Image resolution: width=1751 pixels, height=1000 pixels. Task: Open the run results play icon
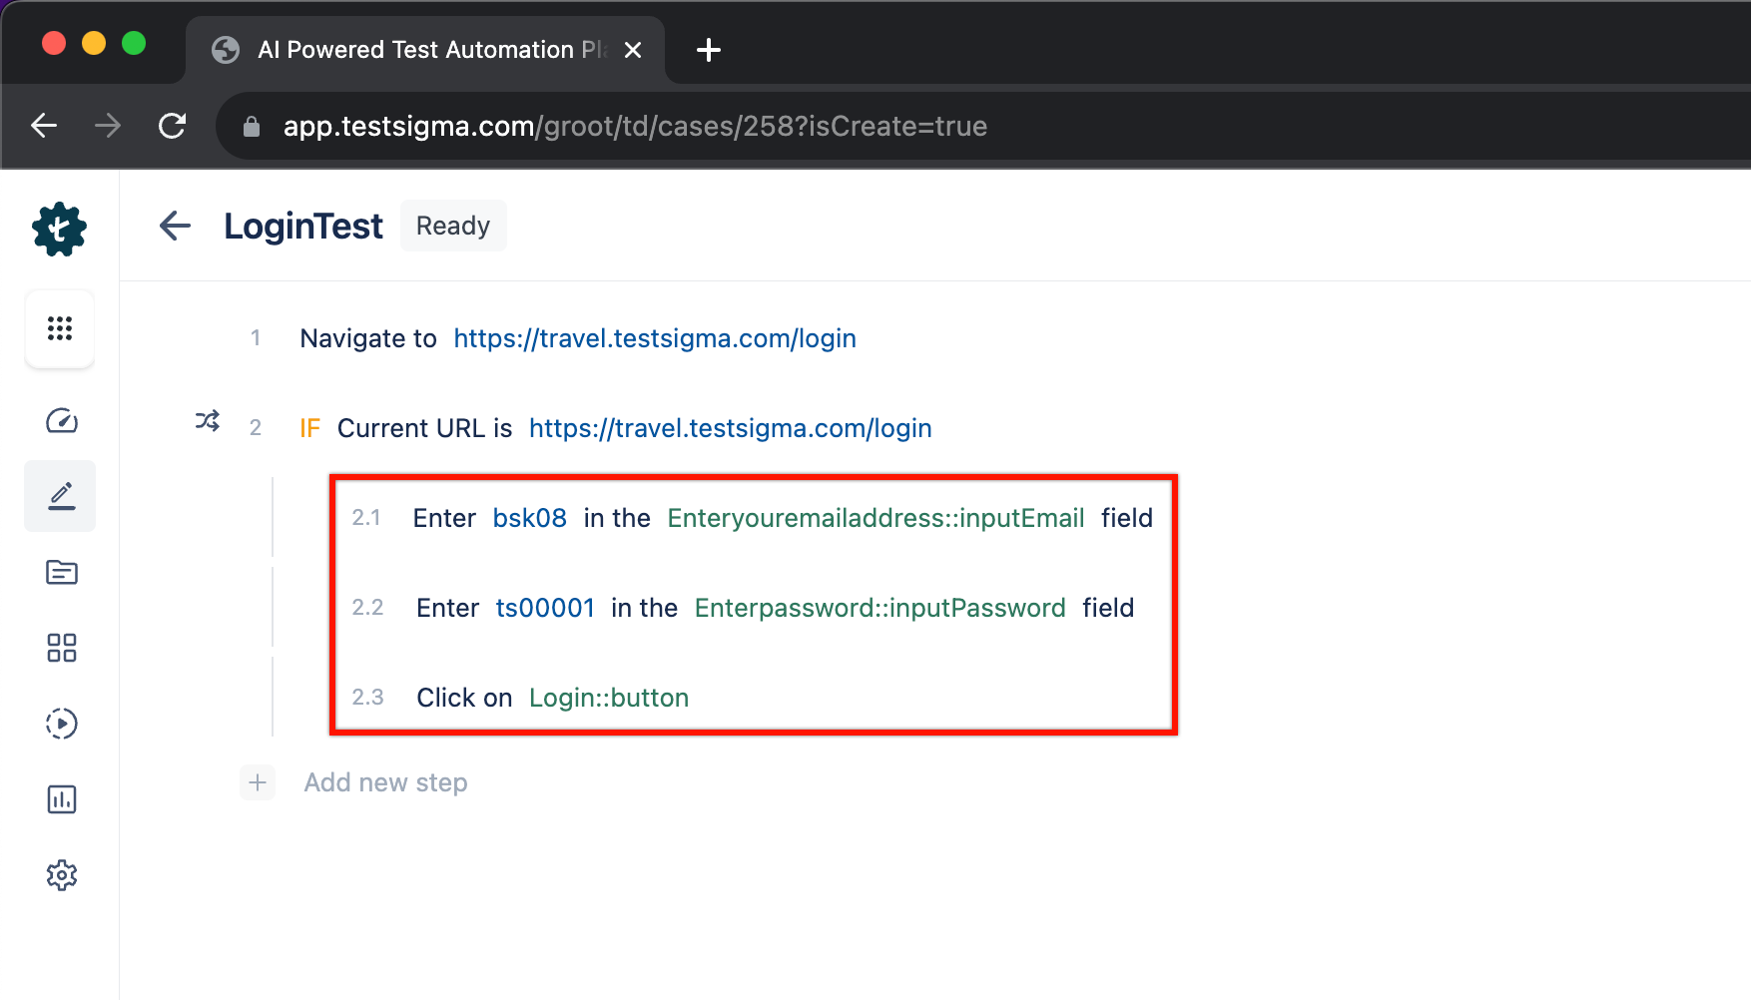click(x=62, y=724)
